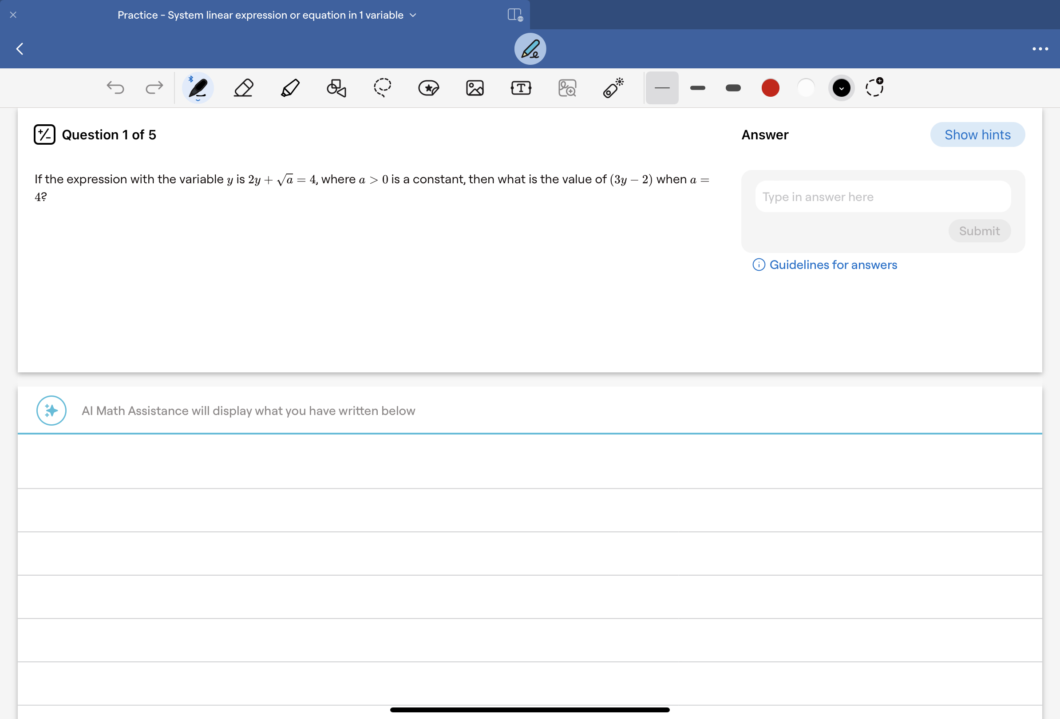The width and height of the screenshot is (1060, 719).
Task: Select the Text box tool
Action: [521, 87]
